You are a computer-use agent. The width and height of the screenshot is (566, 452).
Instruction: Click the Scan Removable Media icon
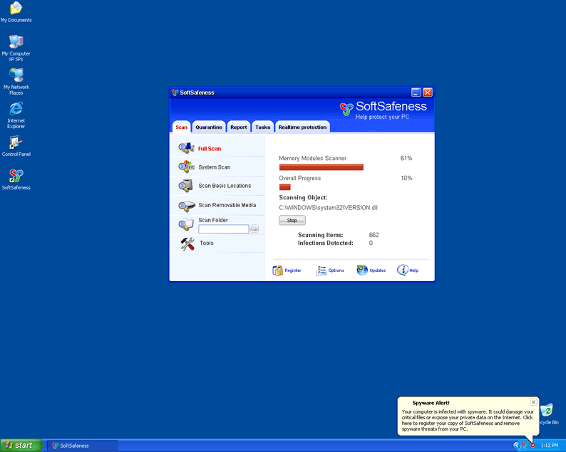point(186,205)
